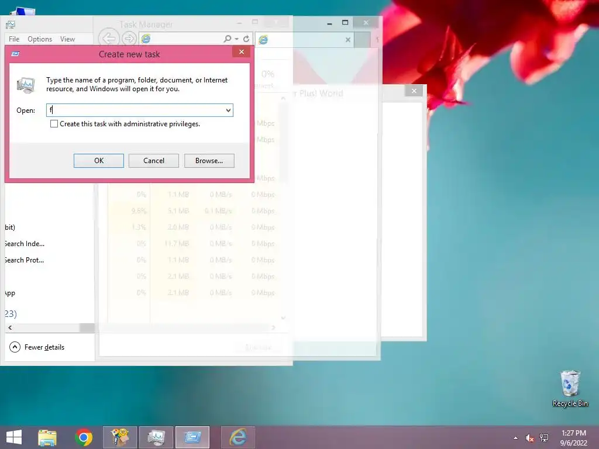Open the clock showing 1:27 PM
Viewport: 599px width, 449px height.
pyautogui.click(x=573, y=438)
